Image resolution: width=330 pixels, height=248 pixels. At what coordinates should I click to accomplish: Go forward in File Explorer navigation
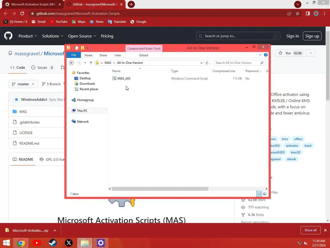coord(79,63)
